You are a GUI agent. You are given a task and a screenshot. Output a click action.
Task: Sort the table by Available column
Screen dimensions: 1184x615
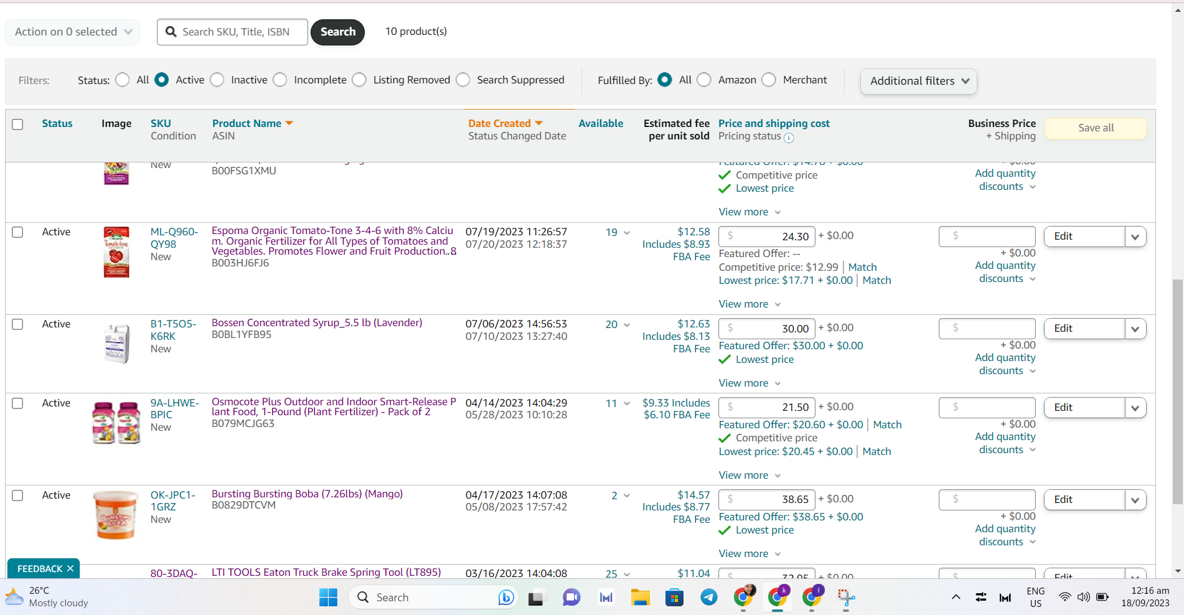(601, 123)
